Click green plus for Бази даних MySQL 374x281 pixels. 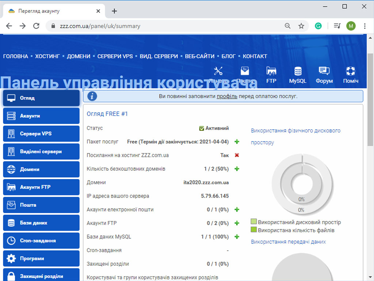pos(237,237)
